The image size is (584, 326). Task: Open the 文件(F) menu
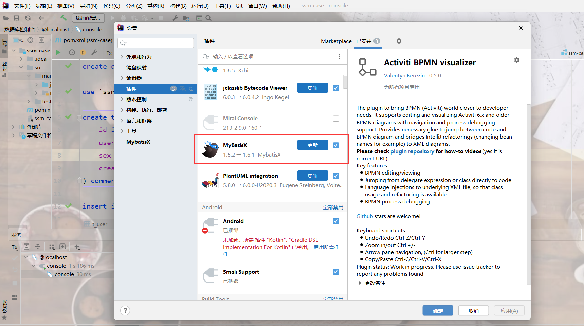pos(22,6)
